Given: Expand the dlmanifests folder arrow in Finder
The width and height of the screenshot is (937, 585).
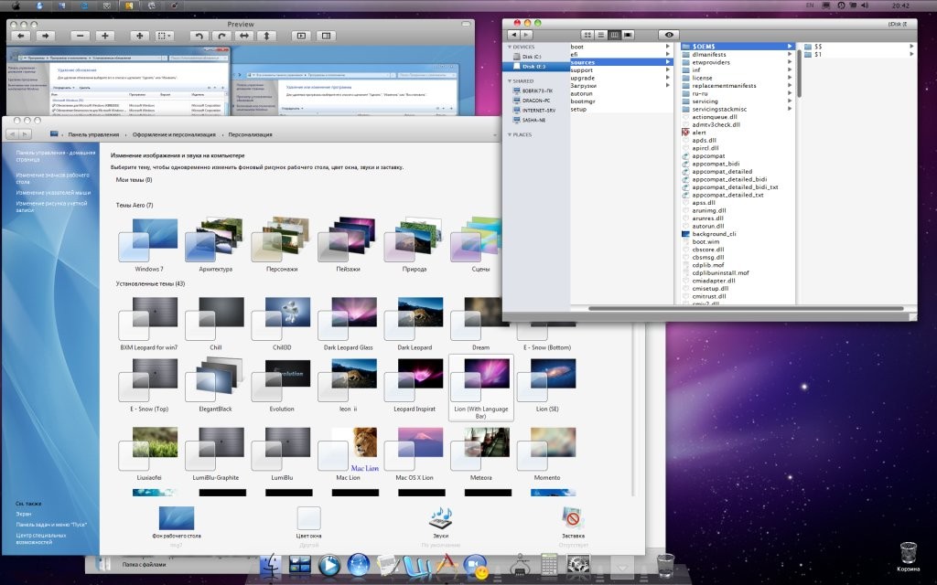Looking at the screenshot, I should point(790,54).
